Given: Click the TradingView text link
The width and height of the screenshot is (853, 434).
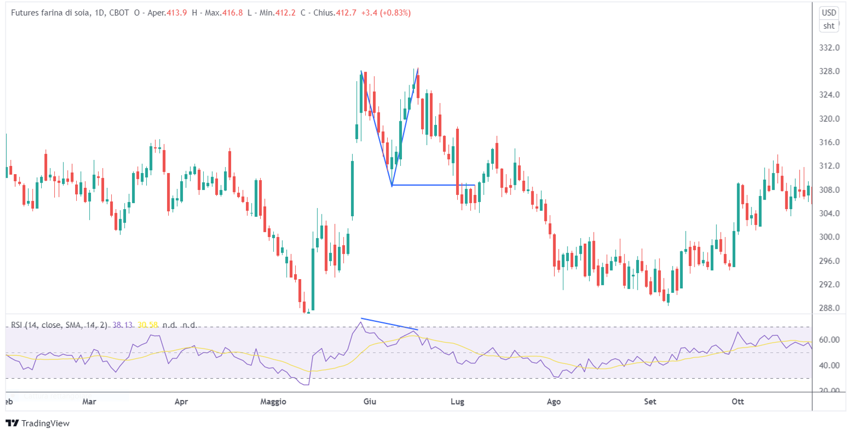Looking at the screenshot, I should coord(45,423).
